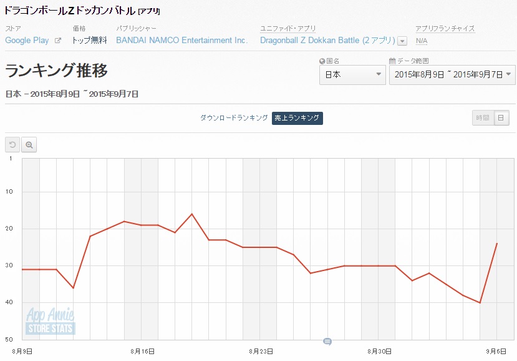Click the ユニファイド・アプリ label
Screen dimensions: 517x361
[288, 29]
